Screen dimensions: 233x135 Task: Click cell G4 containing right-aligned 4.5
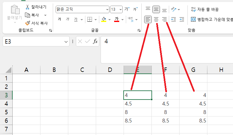[193, 104]
